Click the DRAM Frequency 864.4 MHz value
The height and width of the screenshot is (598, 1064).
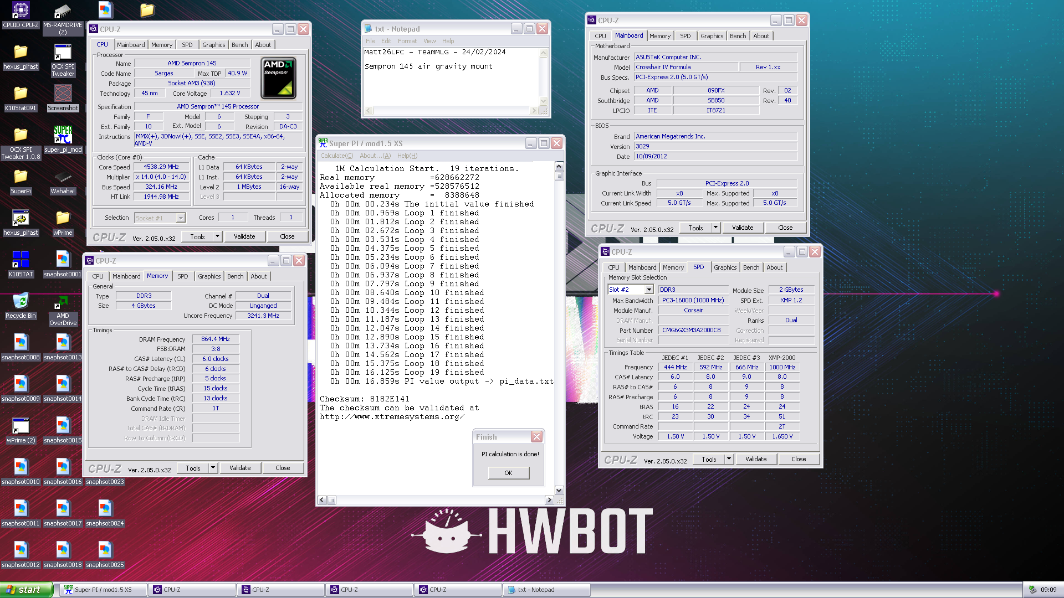click(x=216, y=339)
